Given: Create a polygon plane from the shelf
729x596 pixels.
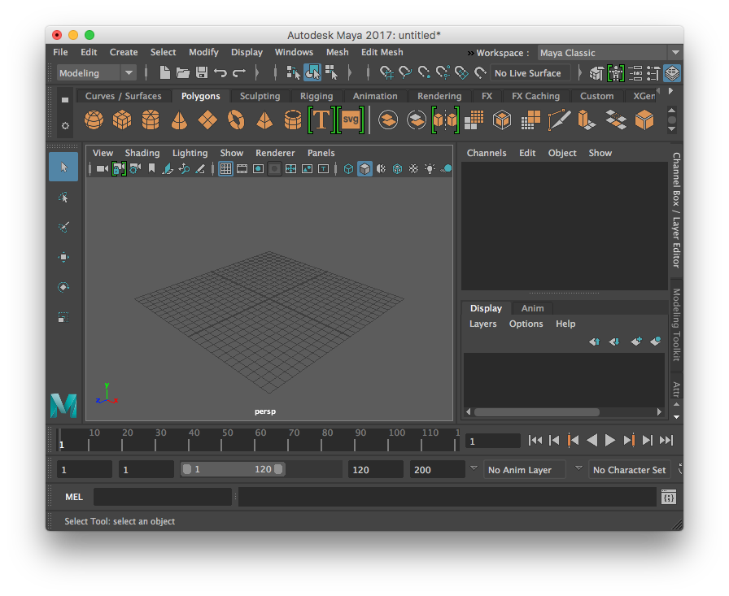Looking at the screenshot, I should click(x=207, y=120).
